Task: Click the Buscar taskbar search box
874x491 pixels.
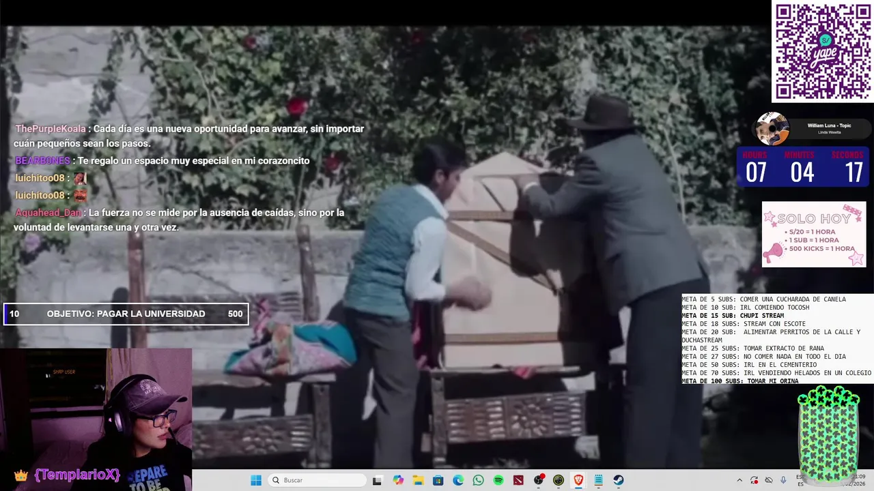Action: (315, 480)
